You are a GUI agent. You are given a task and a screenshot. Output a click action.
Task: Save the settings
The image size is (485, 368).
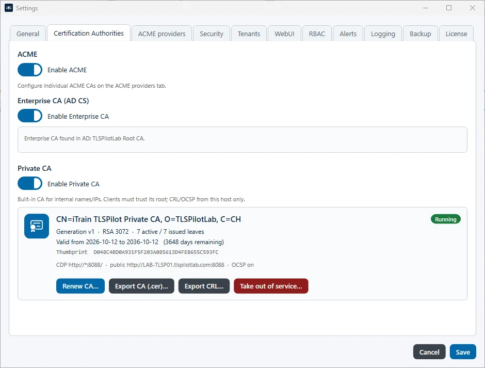(463, 352)
